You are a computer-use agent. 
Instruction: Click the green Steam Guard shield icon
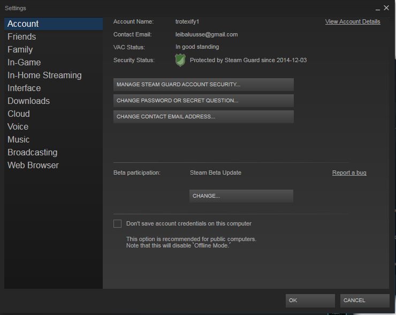(180, 60)
